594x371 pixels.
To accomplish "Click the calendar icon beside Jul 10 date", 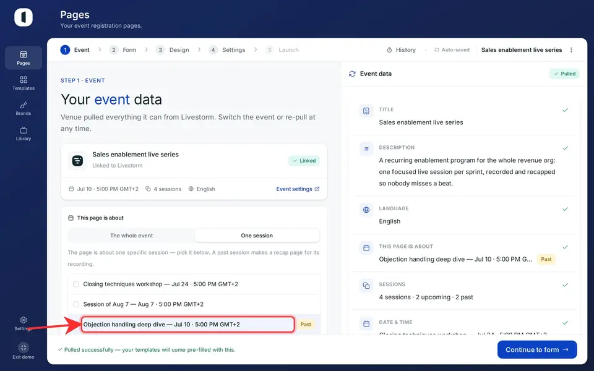I will 71,189.
